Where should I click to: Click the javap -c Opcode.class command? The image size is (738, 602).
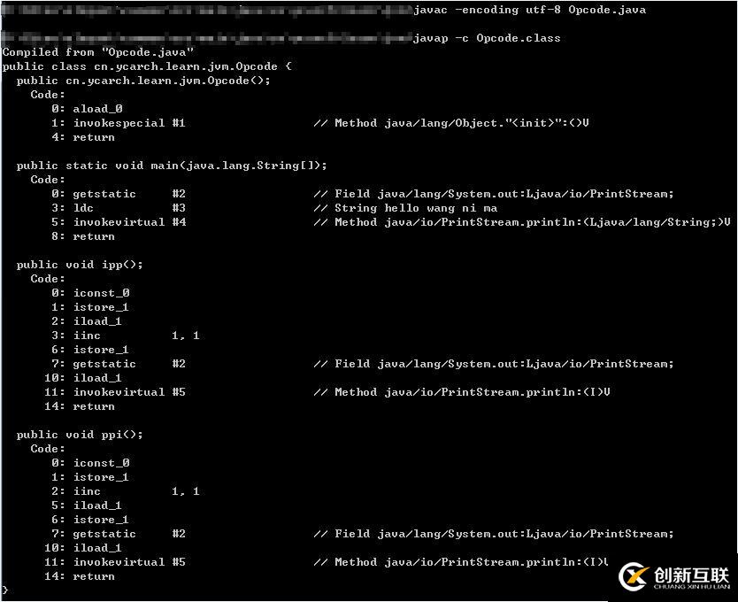point(488,38)
